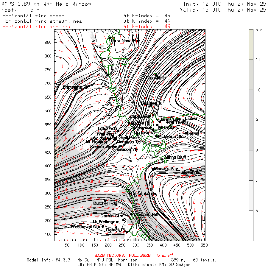Select the Brimstone Pk station marker

76,88
